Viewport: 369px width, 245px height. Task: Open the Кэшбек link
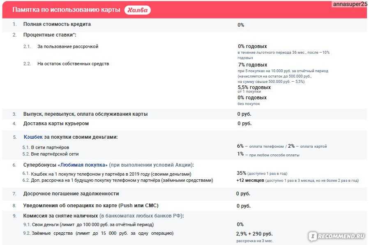click(x=33, y=137)
